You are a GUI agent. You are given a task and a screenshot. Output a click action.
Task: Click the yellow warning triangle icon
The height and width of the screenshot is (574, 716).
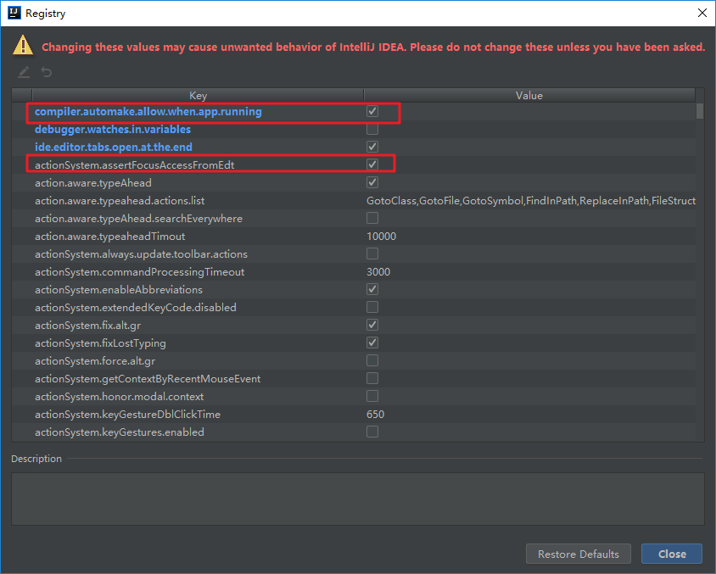[x=23, y=46]
